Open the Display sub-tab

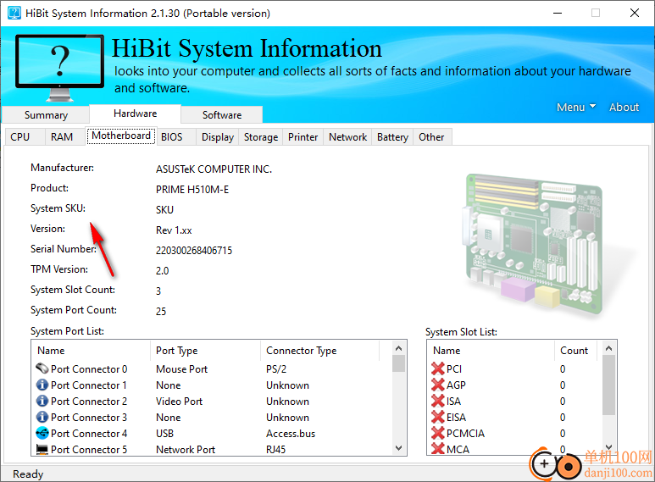pyautogui.click(x=218, y=137)
